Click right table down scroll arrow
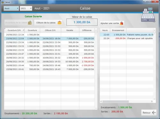Screen dimensions: 160x119 point(154,99)
